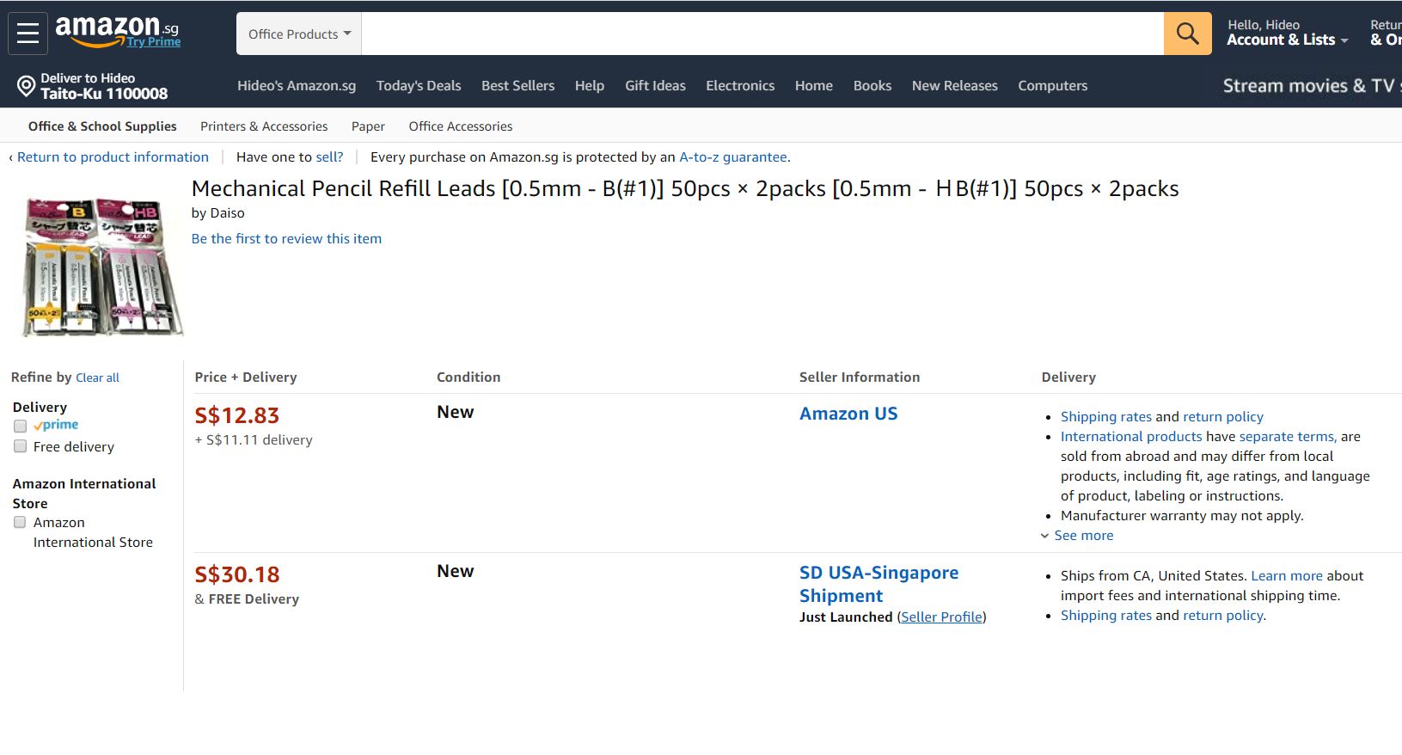1402x755 pixels.
Task: Open International products link
Action: point(1131,437)
